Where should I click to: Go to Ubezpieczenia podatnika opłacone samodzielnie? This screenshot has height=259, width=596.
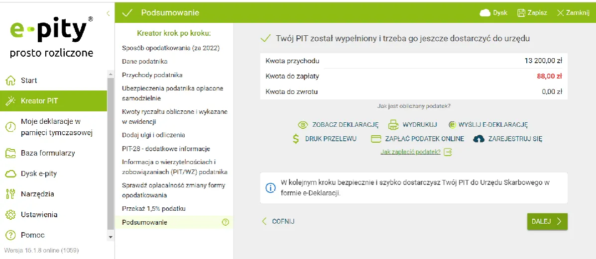[173, 93]
